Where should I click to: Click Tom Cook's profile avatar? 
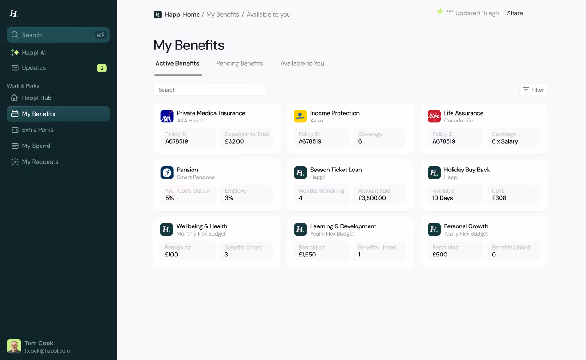pos(13,346)
